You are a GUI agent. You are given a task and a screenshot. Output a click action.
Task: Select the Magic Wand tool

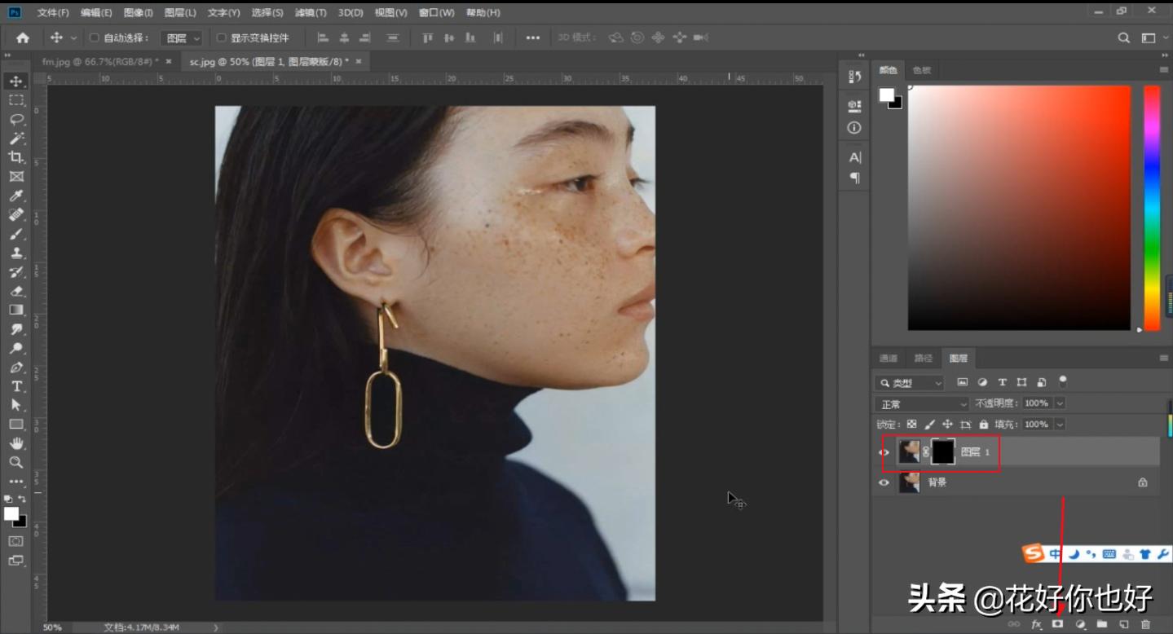(x=16, y=139)
